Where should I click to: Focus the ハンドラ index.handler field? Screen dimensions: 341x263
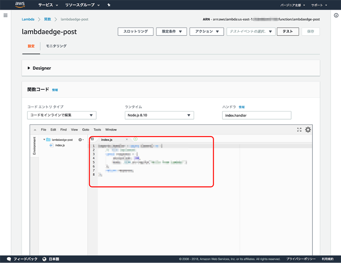point(257,115)
